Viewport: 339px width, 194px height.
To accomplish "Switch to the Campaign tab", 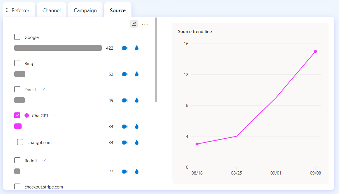I will click(x=85, y=10).
